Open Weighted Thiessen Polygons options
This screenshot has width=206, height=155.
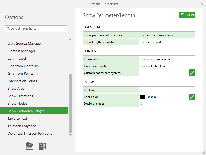tap(30, 133)
